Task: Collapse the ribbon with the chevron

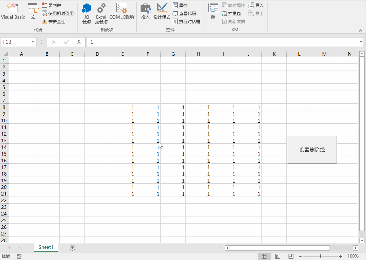Action: (361, 30)
